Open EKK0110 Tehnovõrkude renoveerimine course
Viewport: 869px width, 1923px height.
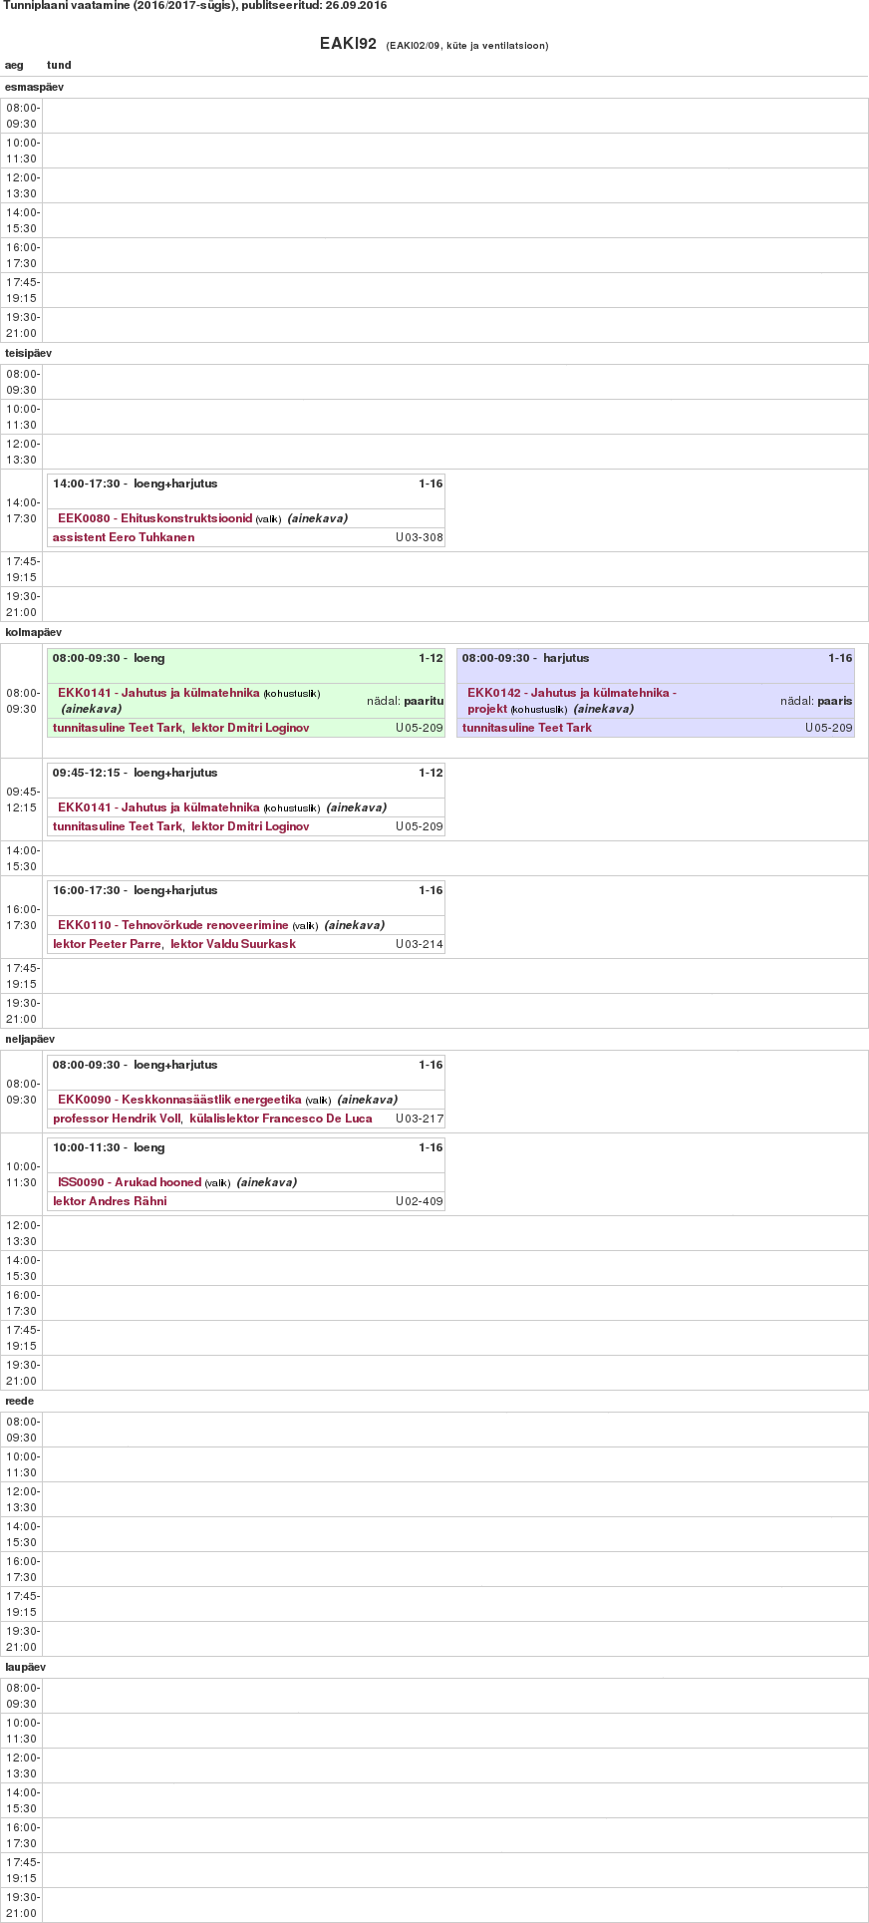pyautogui.click(x=172, y=925)
